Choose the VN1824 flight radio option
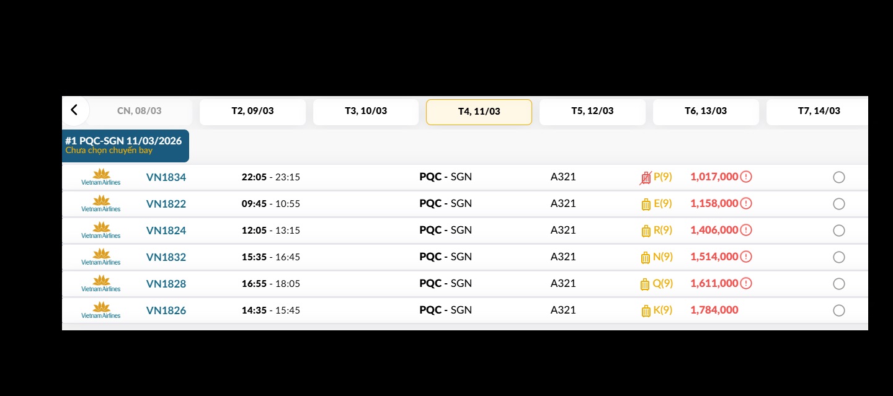 click(x=839, y=231)
